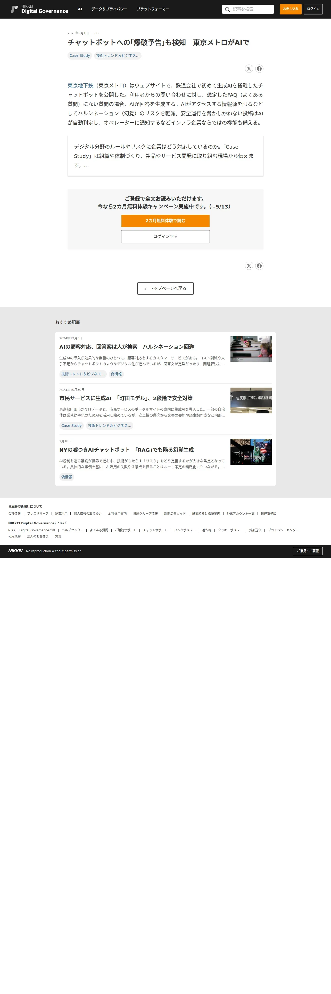The width and height of the screenshot is (331, 994).
Task: Open thumbnail of AIの顧客対応 article
Action: (x=251, y=349)
